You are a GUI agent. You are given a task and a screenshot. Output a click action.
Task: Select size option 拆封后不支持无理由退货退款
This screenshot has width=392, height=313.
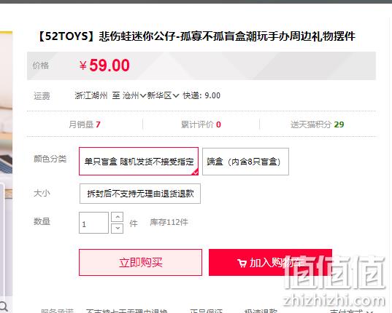[140, 194]
